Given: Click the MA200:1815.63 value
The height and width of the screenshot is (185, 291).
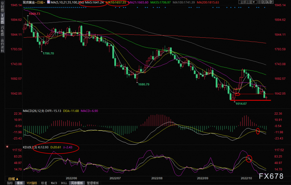Looking at the screenshot, I should [x=208, y=3].
